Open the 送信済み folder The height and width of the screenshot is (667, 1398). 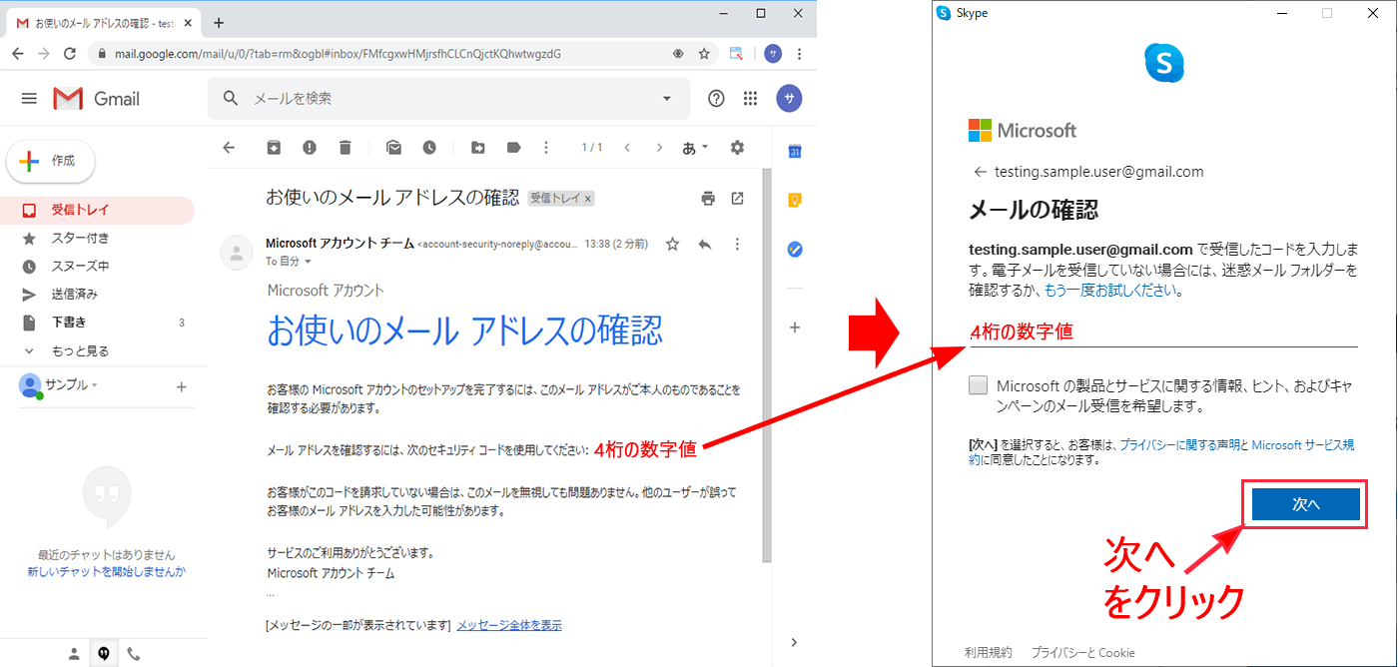[75, 295]
